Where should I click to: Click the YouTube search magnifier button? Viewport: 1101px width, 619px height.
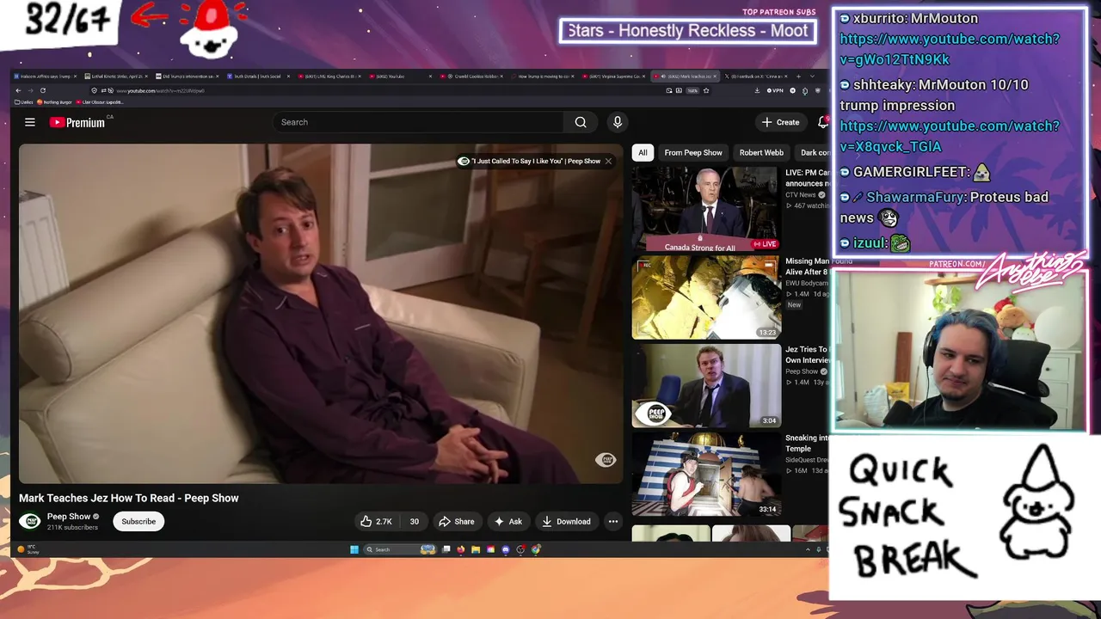pos(581,122)
